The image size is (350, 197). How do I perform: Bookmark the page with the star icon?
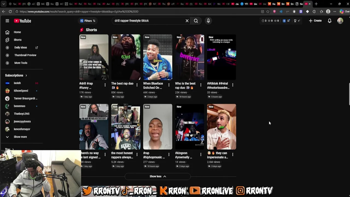(268, 11)
